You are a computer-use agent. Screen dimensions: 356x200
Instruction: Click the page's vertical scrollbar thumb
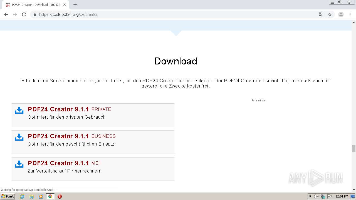coord(354,149)
